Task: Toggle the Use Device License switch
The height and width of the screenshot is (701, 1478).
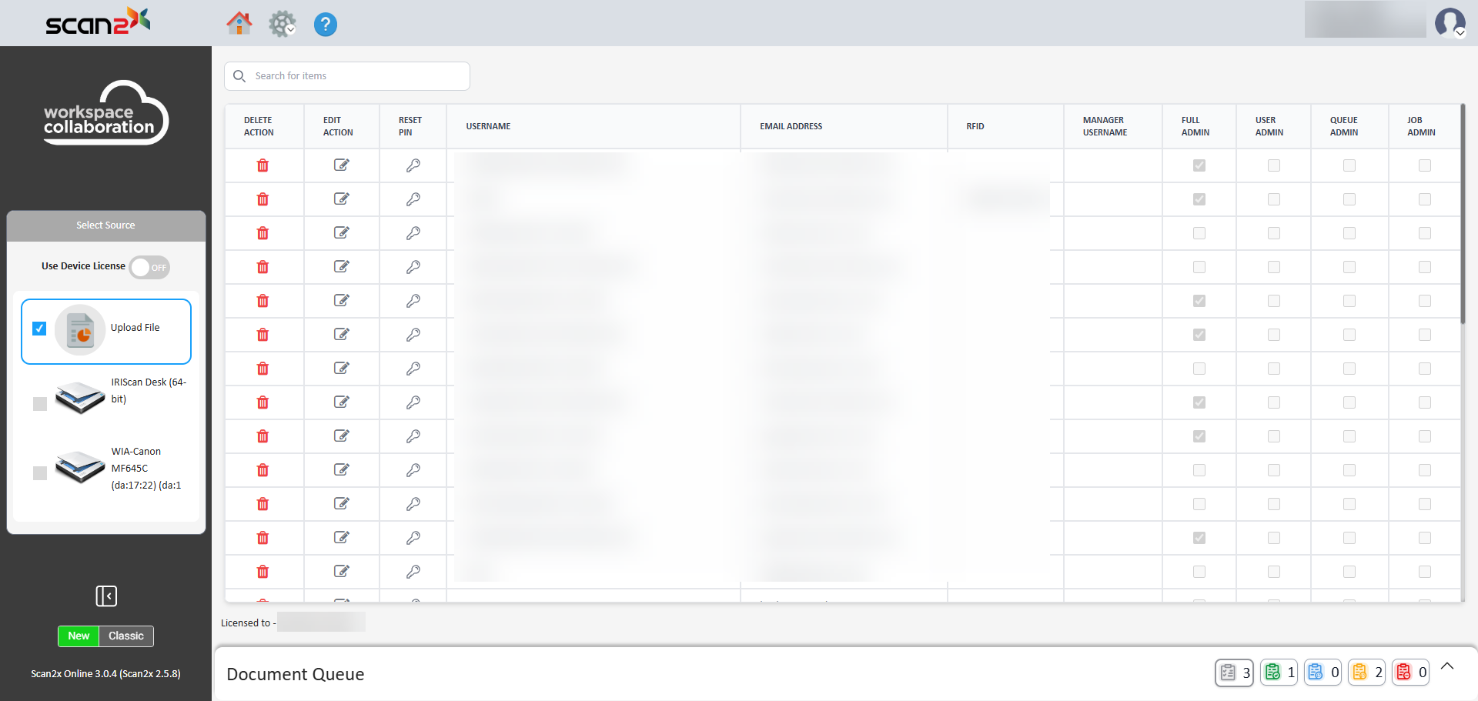Action: pos(149,267)
